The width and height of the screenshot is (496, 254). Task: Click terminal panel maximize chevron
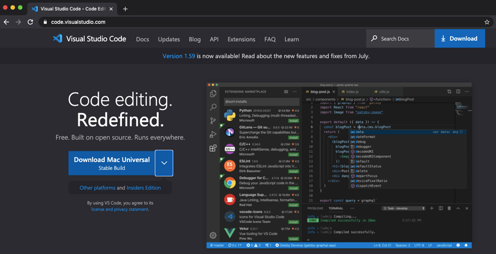pyautogui.click(x=457, y=208)
